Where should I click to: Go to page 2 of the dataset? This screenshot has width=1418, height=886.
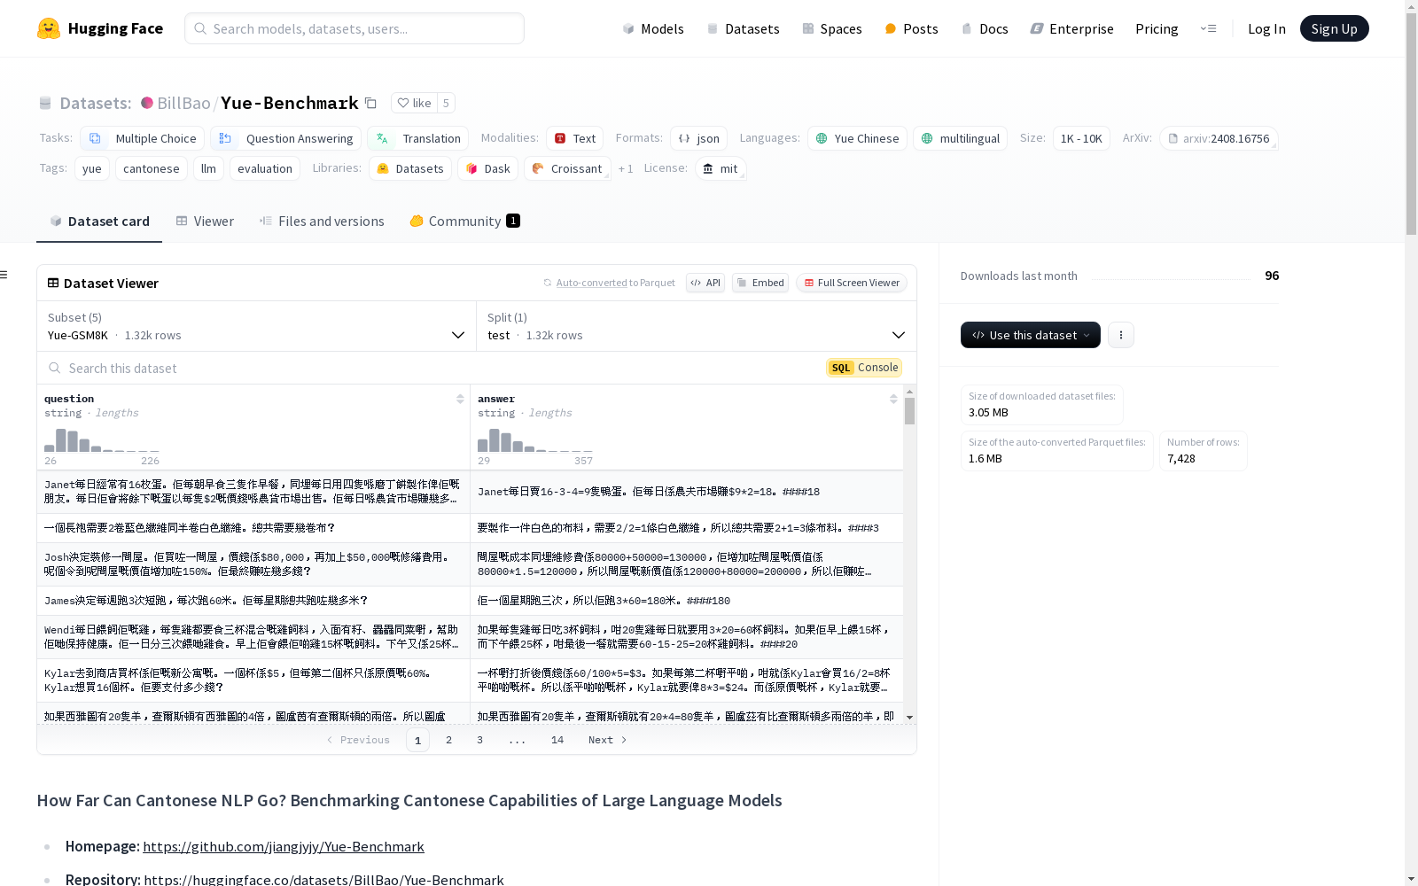[x=448, y=740]
